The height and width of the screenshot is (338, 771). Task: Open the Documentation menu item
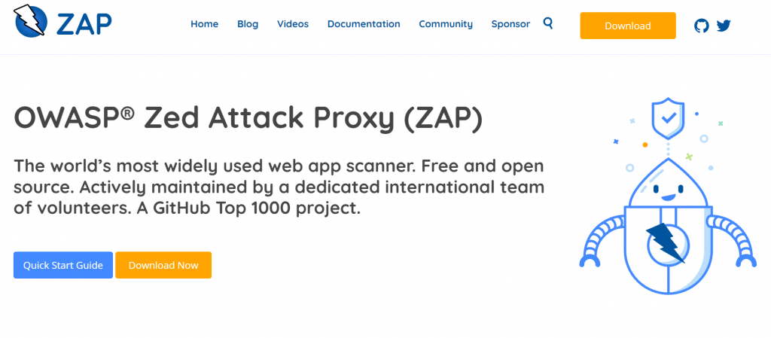(x=364, y=24)
